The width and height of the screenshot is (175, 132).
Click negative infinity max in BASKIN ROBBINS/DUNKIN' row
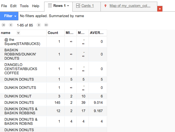83,54
